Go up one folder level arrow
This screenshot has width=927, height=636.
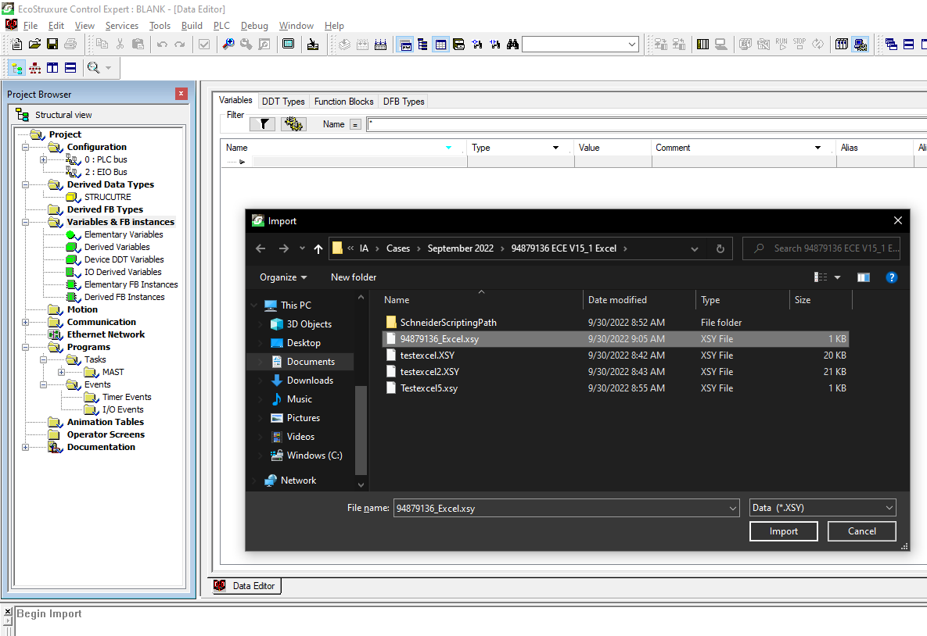pos(318,248)
